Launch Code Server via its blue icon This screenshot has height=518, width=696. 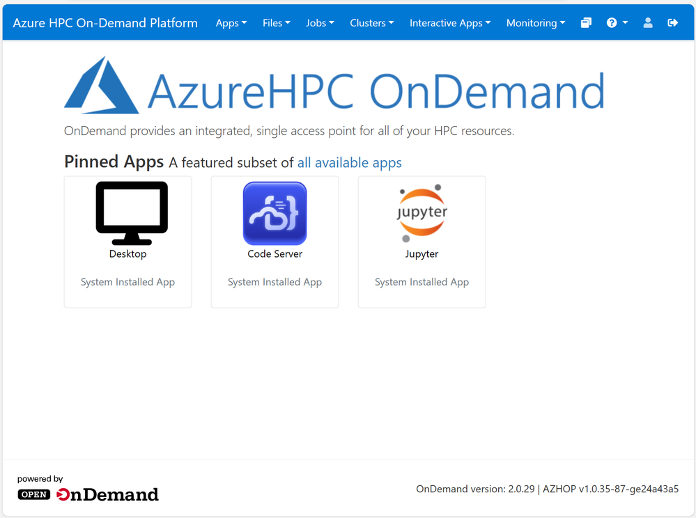pos(274,213)
